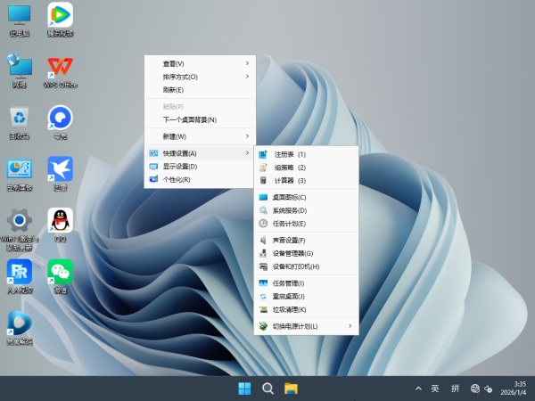Open the QQ penguin desktop icon
Screen dimensions: 535x401
pyautogui.click(x=60, y=221)
